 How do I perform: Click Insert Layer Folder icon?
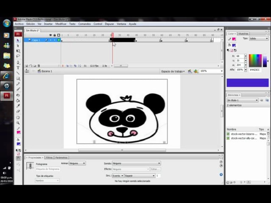[35, 66]
